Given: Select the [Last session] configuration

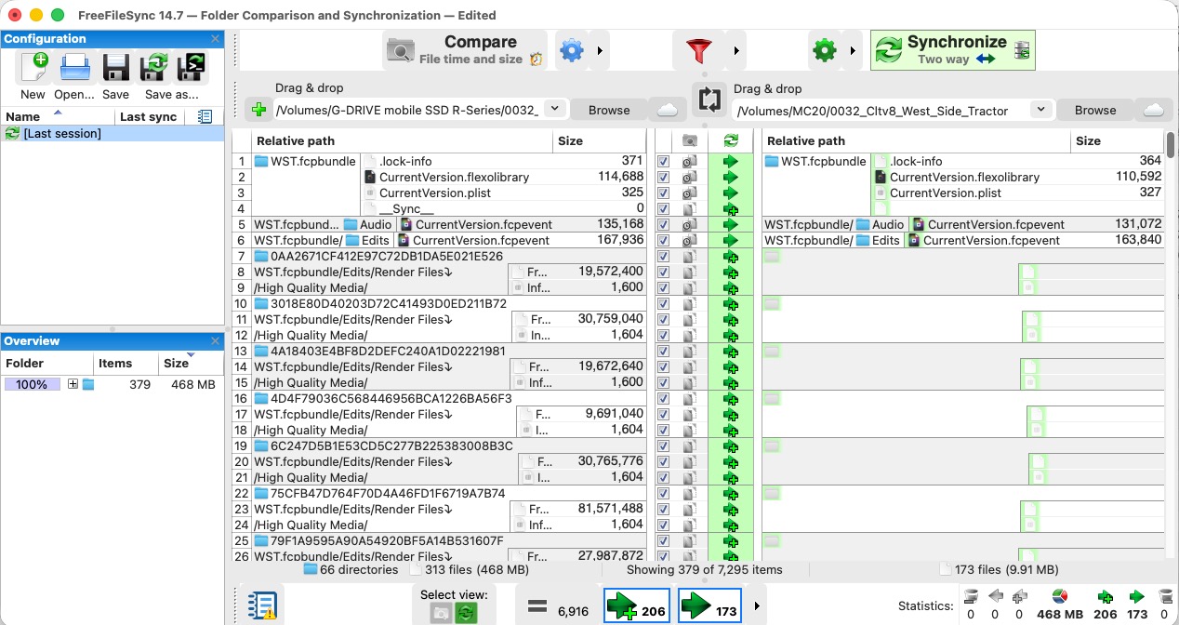Looking at the screenshot, I should pos(113,133).
